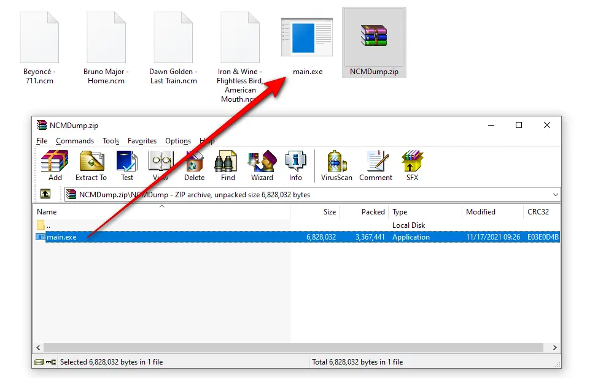Screen dimensions: 614x378
Task: Click 'Total 6,828,032 bytes in 1 file' status
Action: click(x=357, y=362)
